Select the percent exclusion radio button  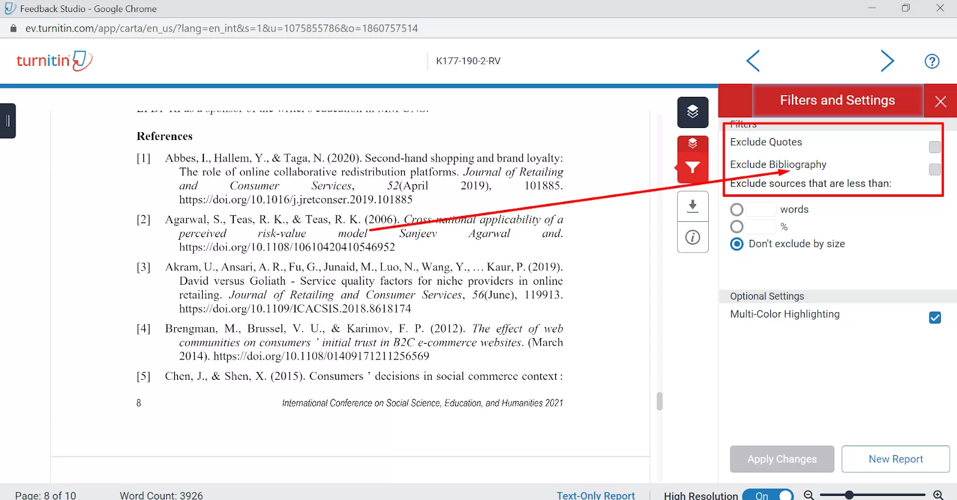[737, 227]
